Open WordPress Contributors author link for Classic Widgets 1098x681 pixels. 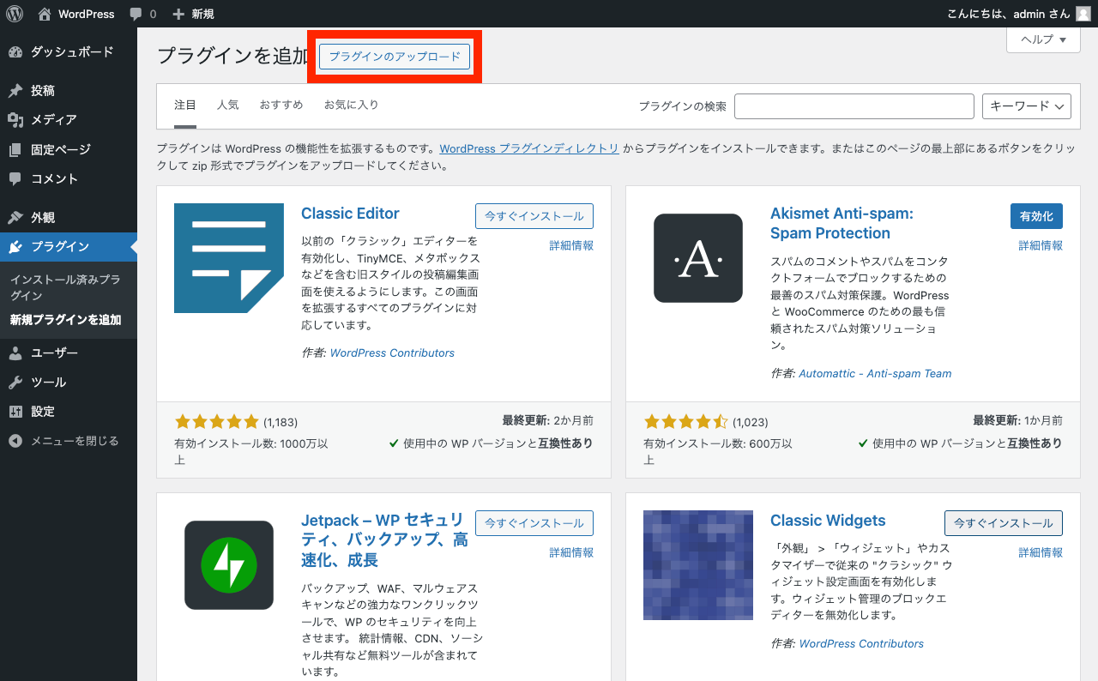click(861, 643)
